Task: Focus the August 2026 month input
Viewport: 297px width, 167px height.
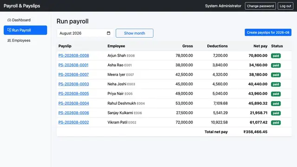Action: pyautogui.click(x=85, y=33)
